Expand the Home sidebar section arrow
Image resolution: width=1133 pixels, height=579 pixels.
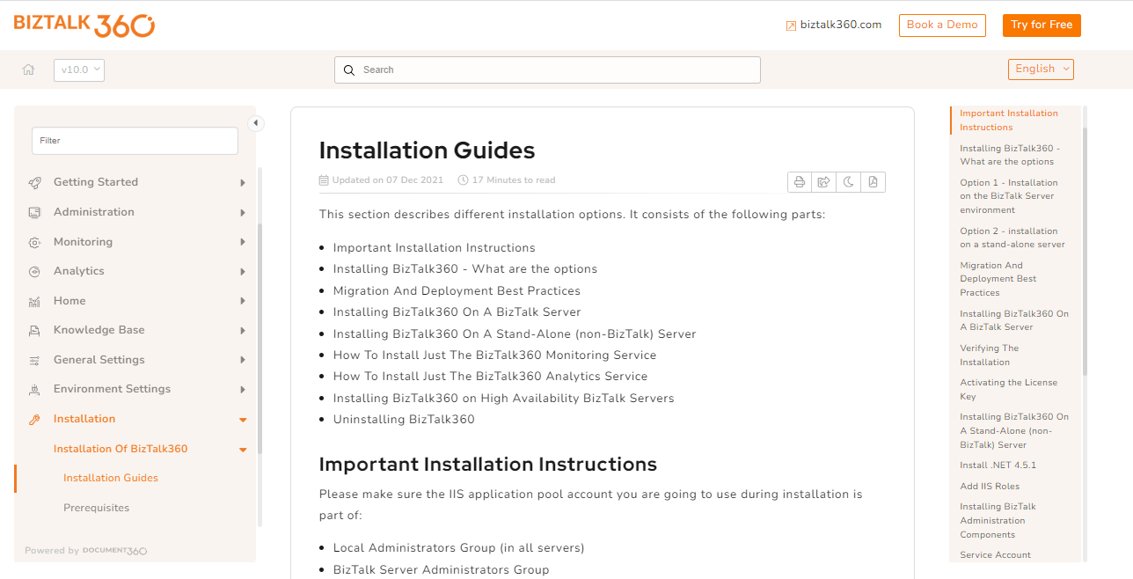(243, 301)
